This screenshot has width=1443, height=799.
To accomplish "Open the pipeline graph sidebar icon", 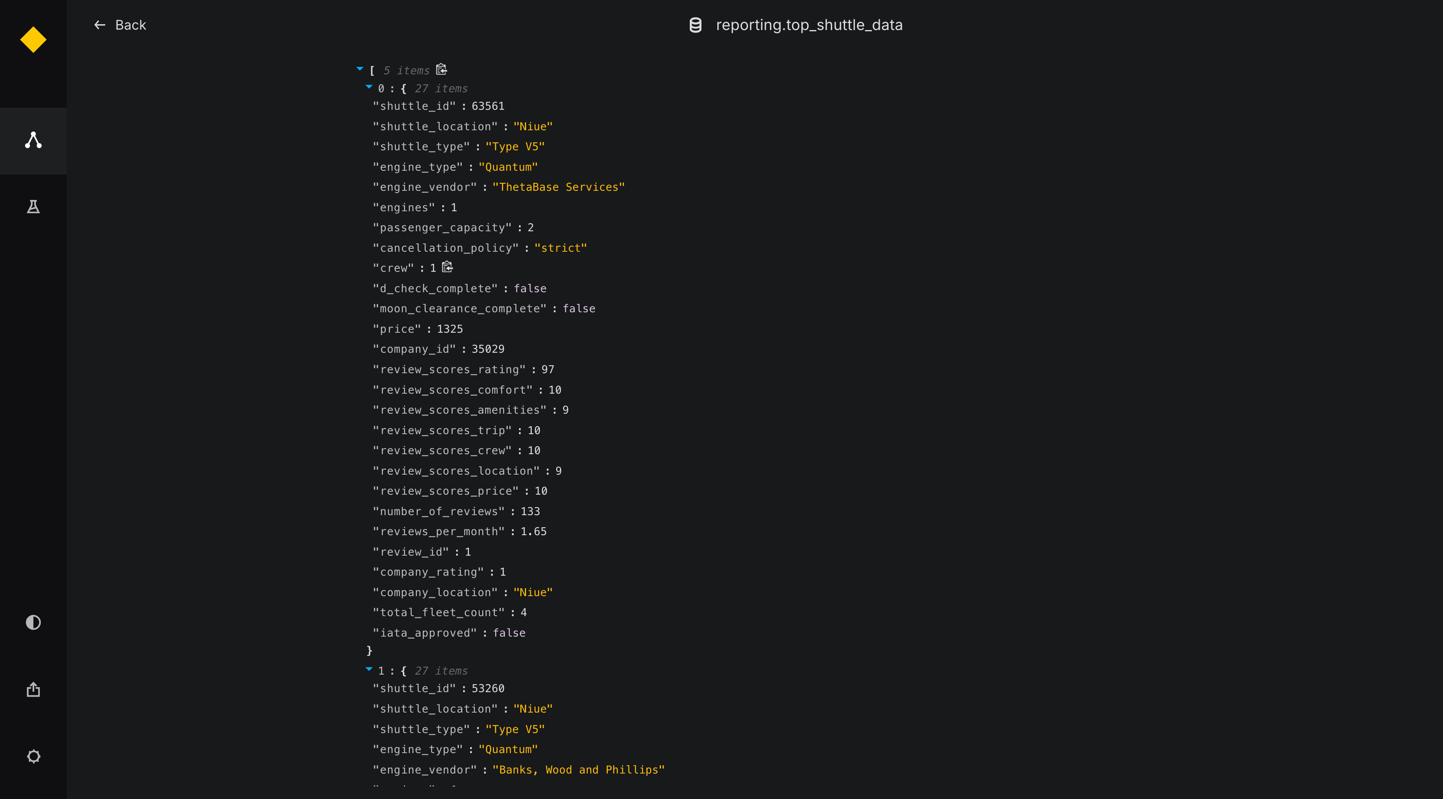I will point(33,140).
